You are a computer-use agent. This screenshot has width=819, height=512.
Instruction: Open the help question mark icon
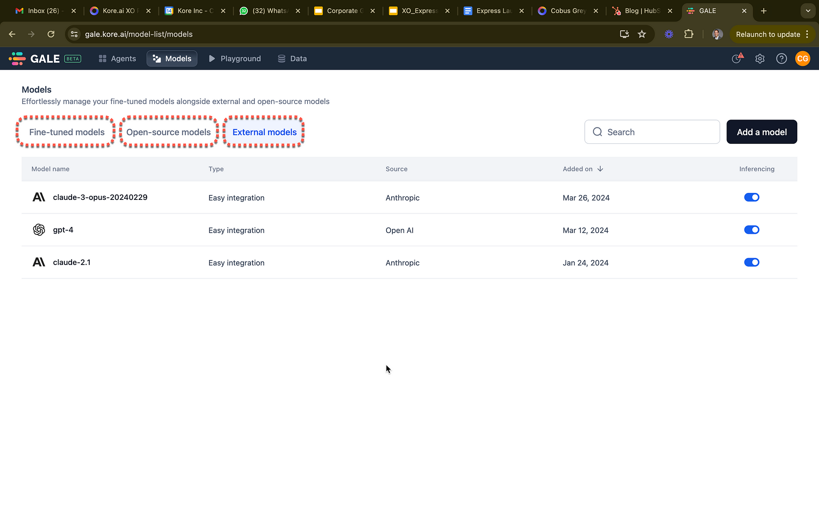(781, 59)
